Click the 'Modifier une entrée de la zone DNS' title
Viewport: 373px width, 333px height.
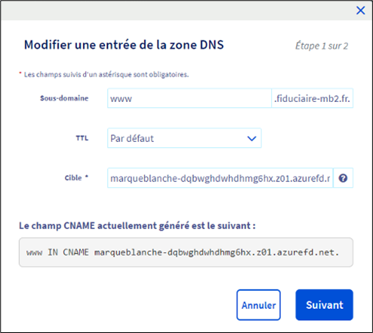pos(124,45)
